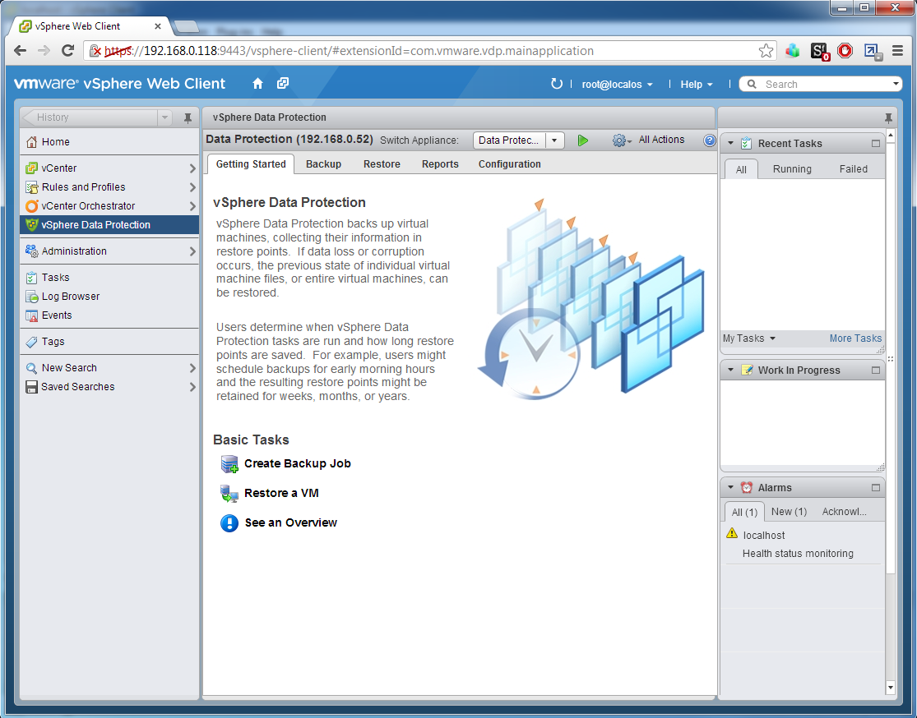Pin the right side panel pushpin

coord(888,118)
